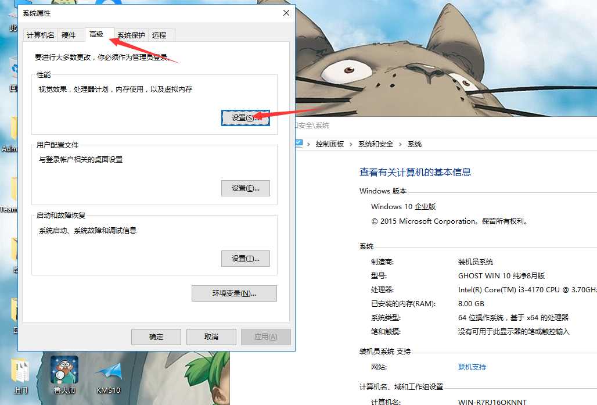This screenshot has width=597, height=405.
Task: Click the 装机员系统 manufacturer value
Action: click(x=476, y=261)
